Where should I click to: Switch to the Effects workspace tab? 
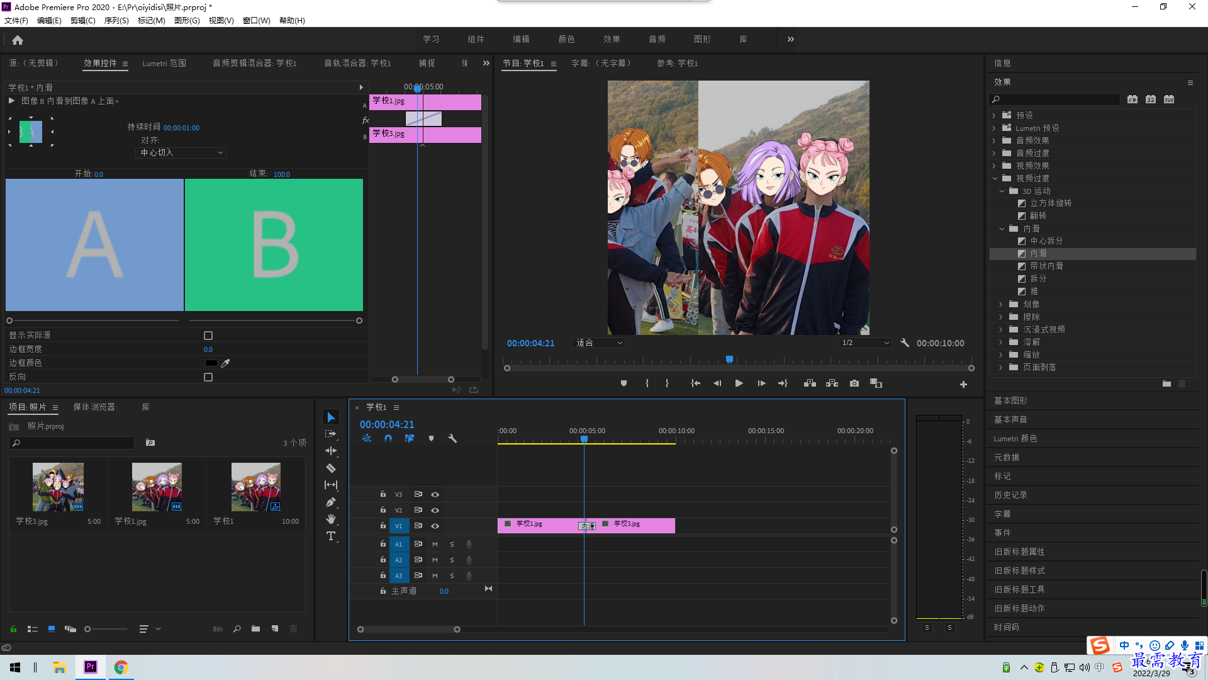[x=612, y=39]
